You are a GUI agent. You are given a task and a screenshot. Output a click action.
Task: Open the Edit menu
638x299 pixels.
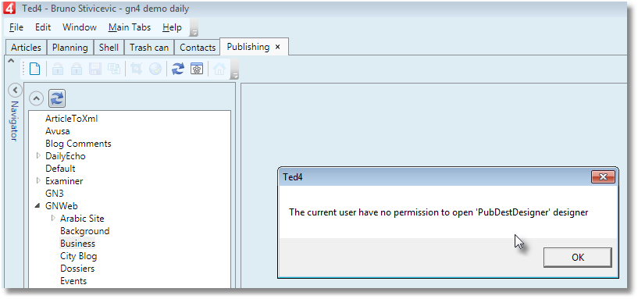click(x=43, y=27)
